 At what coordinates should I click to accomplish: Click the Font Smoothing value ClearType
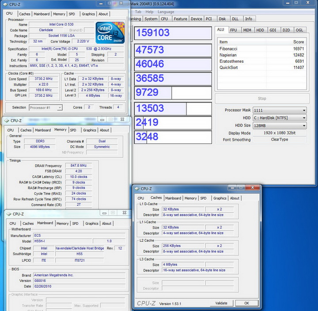coord(280,139)
